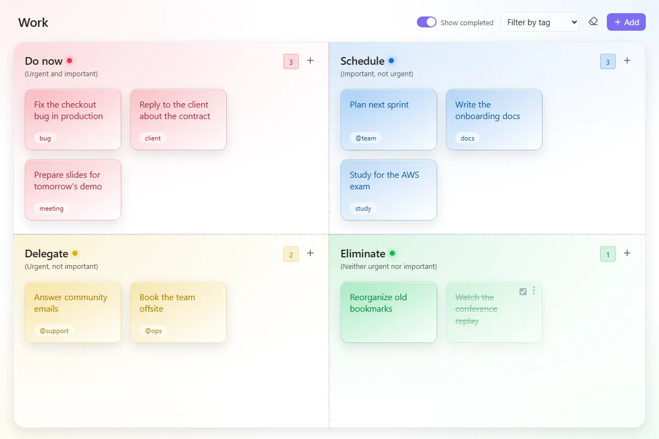Click the Delegate quadrant heading

coord(47,254)
